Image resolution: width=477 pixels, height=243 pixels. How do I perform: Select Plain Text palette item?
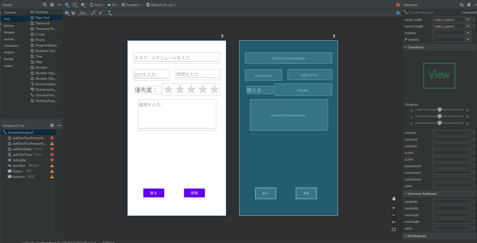click(x=45, y=18)
